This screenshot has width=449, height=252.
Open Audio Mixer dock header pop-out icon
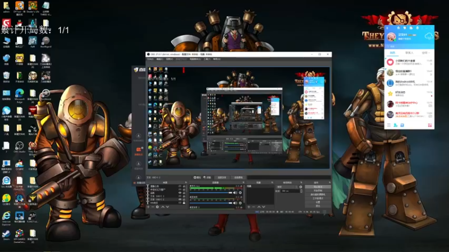(x=244, y=183)
